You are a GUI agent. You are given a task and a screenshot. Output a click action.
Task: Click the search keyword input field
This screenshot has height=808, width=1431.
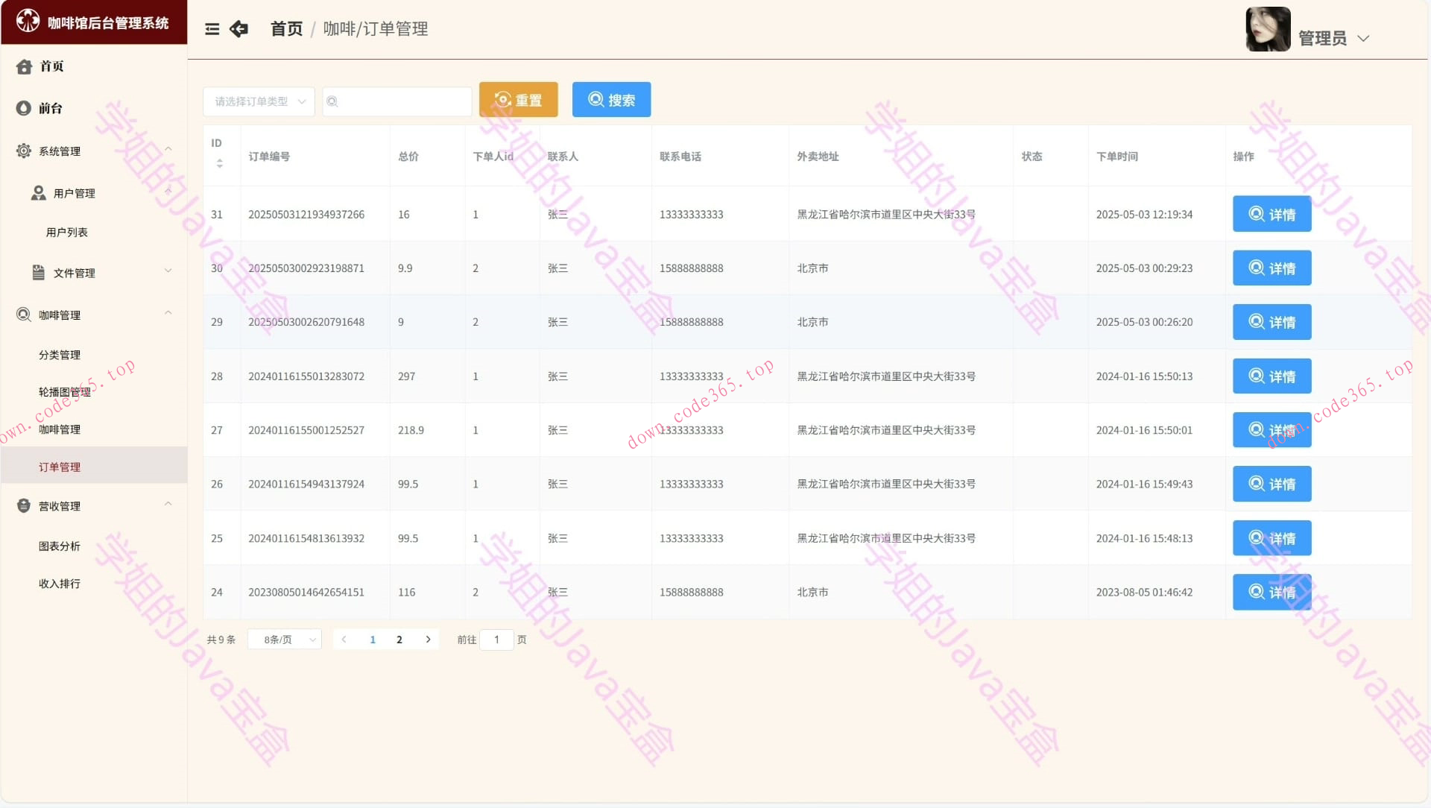402,101
